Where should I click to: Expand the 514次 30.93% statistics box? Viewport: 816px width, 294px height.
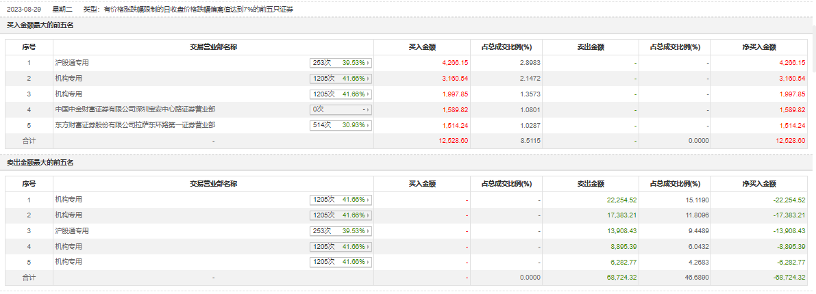[x=341, y=125]
